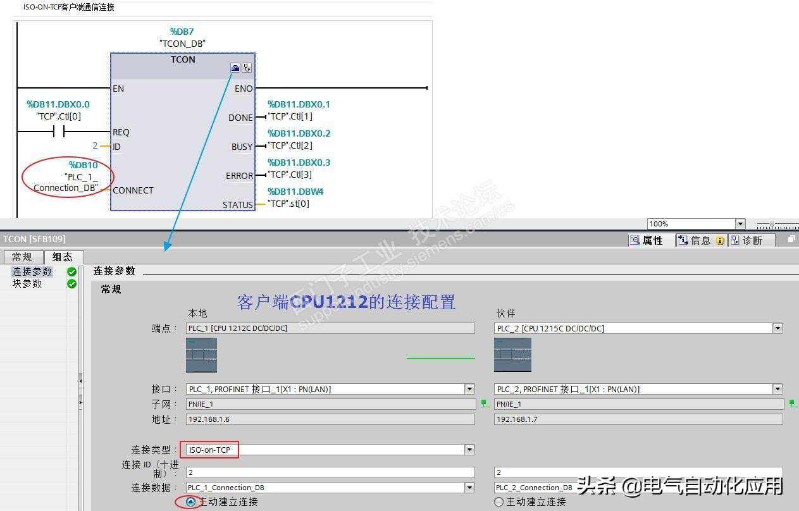Image resolution: width=799 pixels, height=511 pixels.
Task: Click green checkmark beside 连接参数
Action: [71, 272]
